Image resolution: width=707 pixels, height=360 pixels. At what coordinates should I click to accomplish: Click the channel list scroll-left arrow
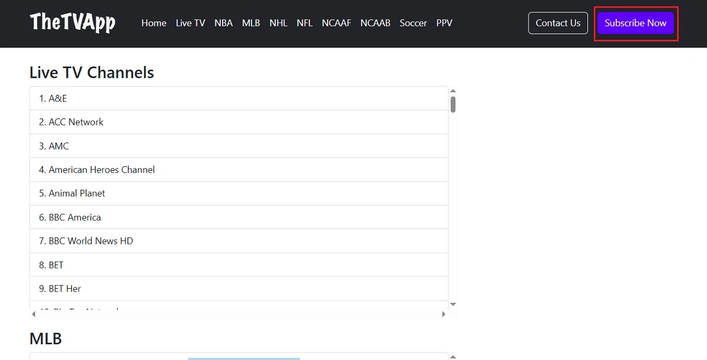[x=34, y=314]
